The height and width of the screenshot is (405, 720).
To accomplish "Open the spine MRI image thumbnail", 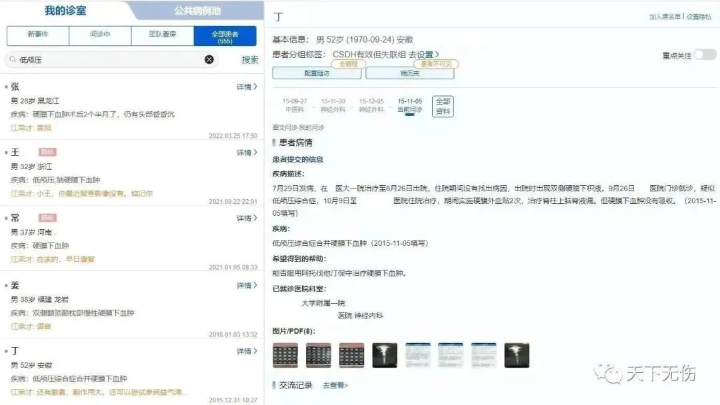I will point(385,354).
